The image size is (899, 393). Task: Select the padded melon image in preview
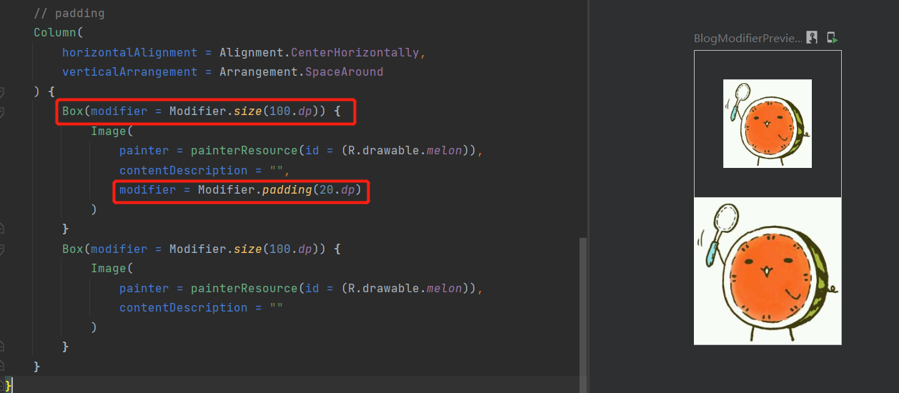[768, 124]
